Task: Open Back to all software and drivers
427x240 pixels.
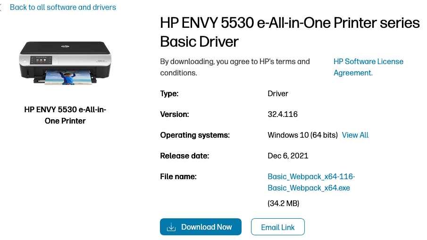Action: click(x=63, y=8)
